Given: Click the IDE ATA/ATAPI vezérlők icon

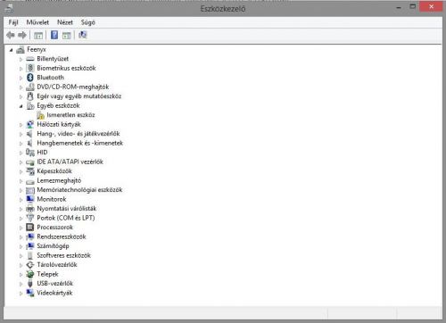Looking at the screenshot, I should pyautogui.click(x=30, y=162).
